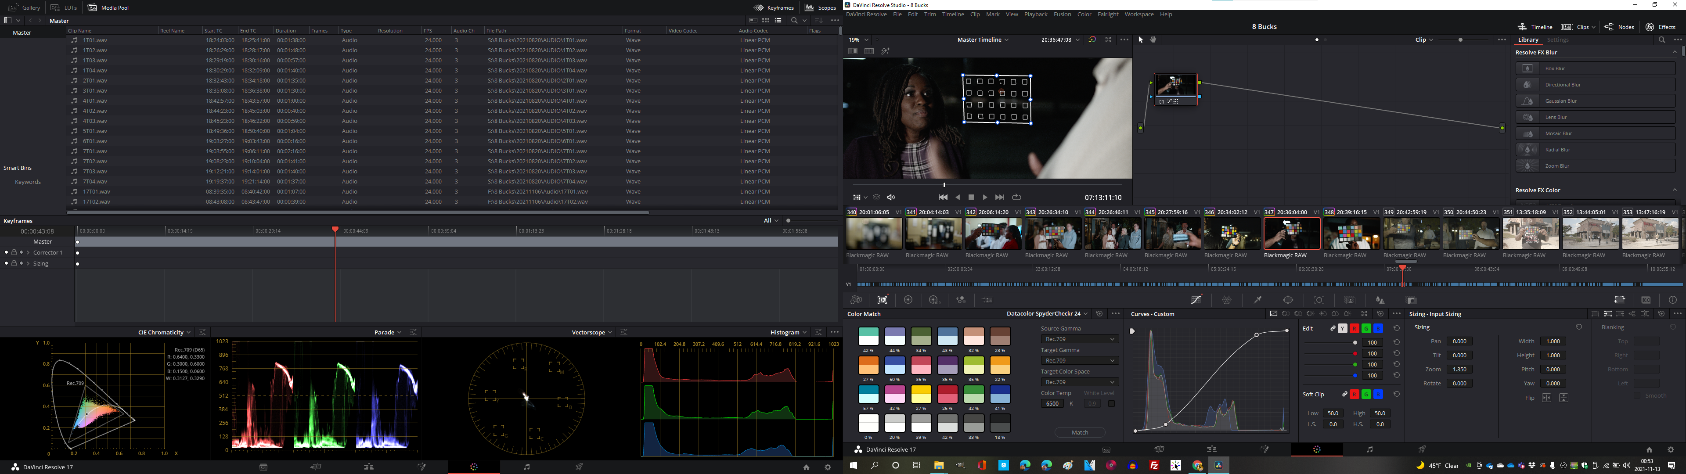
Task: Toggle the red channel Edit button
Action: 1354,329
